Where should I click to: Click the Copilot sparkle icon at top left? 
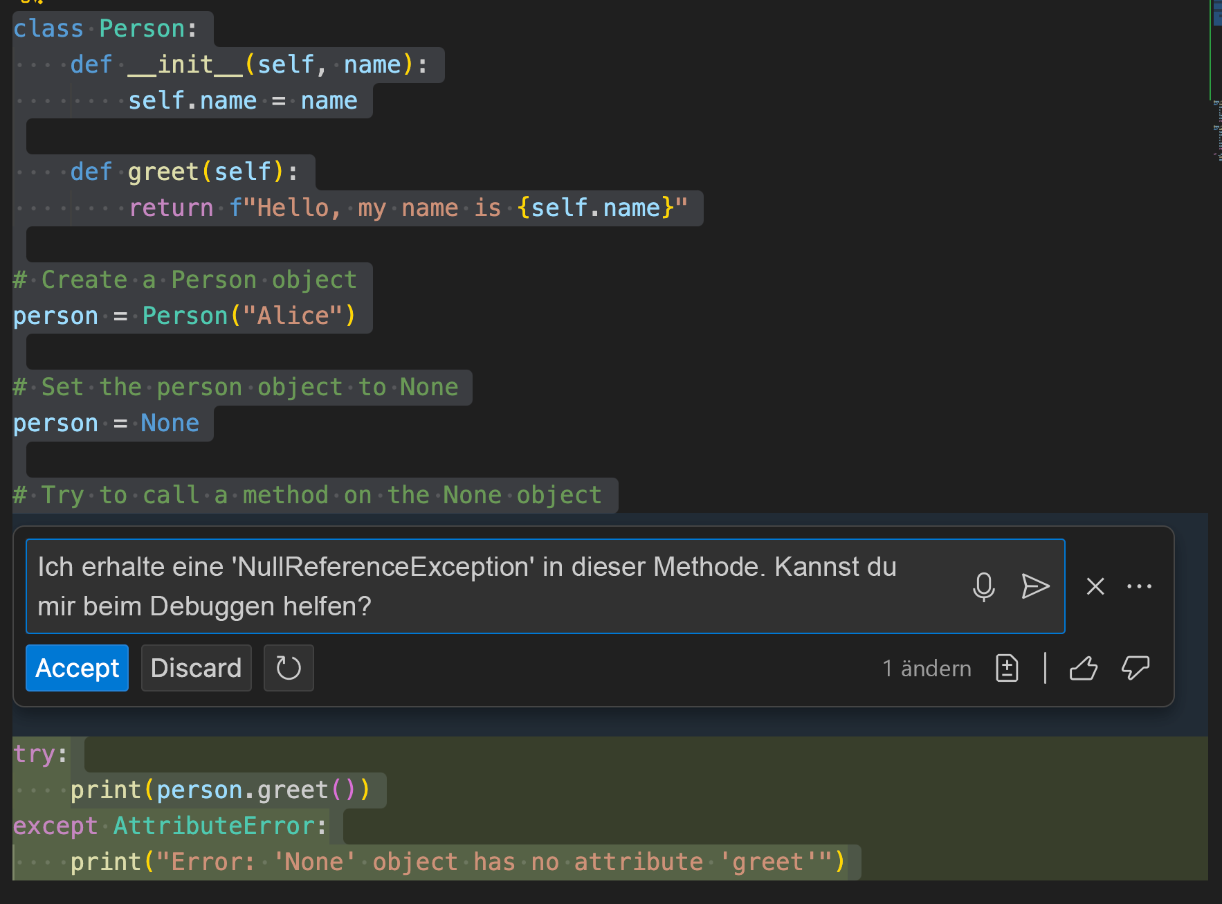pos(33,3)
